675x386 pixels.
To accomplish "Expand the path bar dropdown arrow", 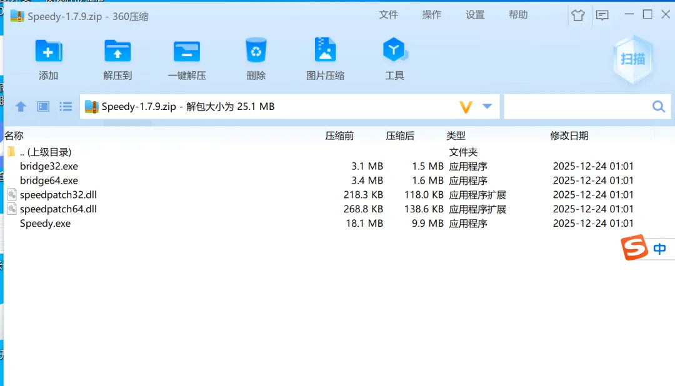I will point(487,106).
